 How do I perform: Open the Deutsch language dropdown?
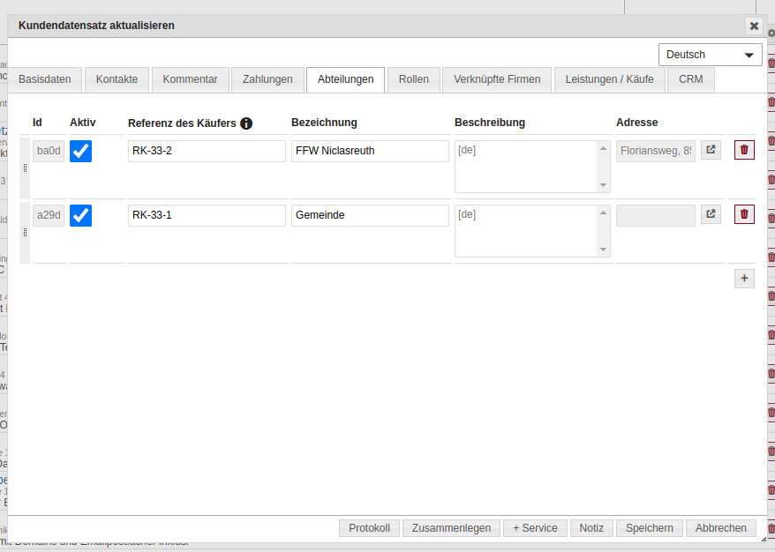pyautogui.click(x=710, y=55)
